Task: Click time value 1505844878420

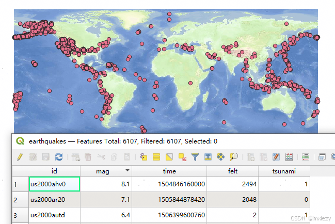Action: pyautogui.click(x=181, y=199)
